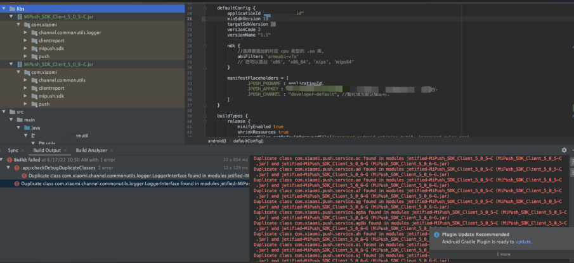Click the Build: failed error icon
Screen dimensions: 574x263
(x=10, y=160)
